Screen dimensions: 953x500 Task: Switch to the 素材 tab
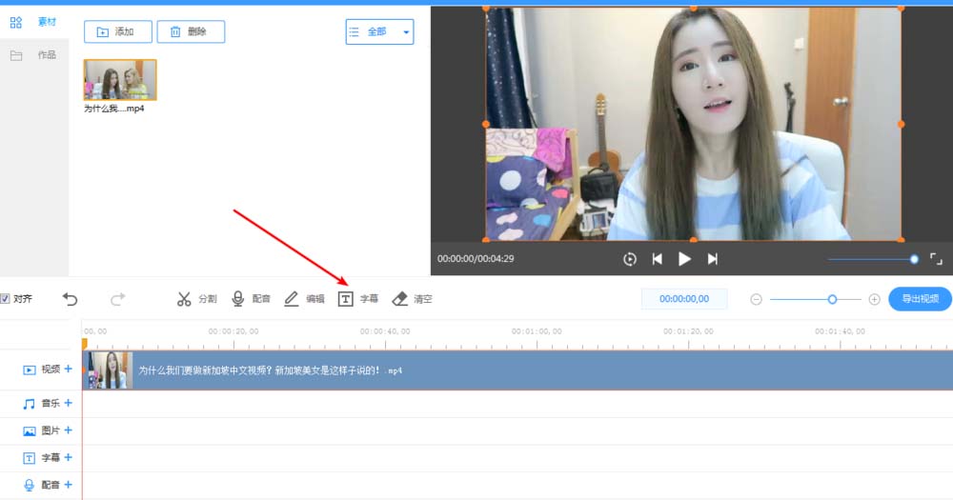[34, 21]
